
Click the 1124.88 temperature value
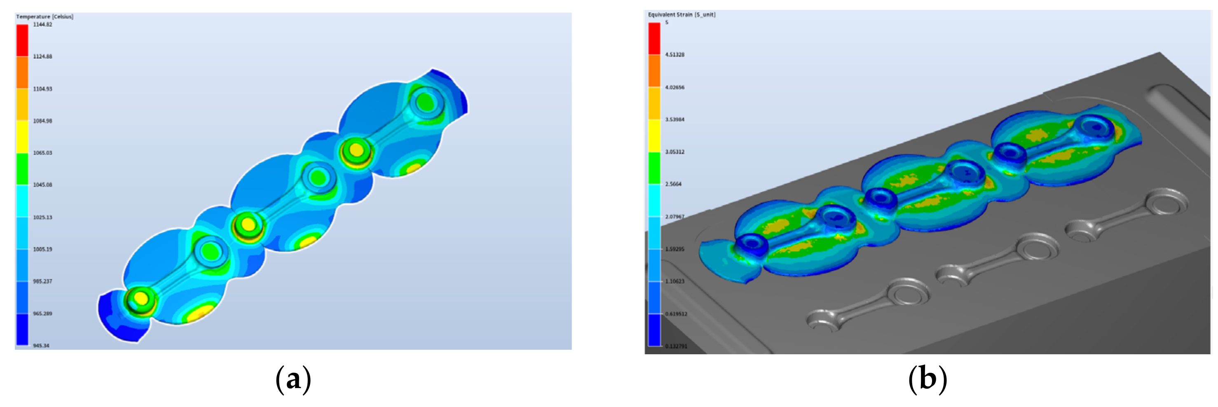42,56
